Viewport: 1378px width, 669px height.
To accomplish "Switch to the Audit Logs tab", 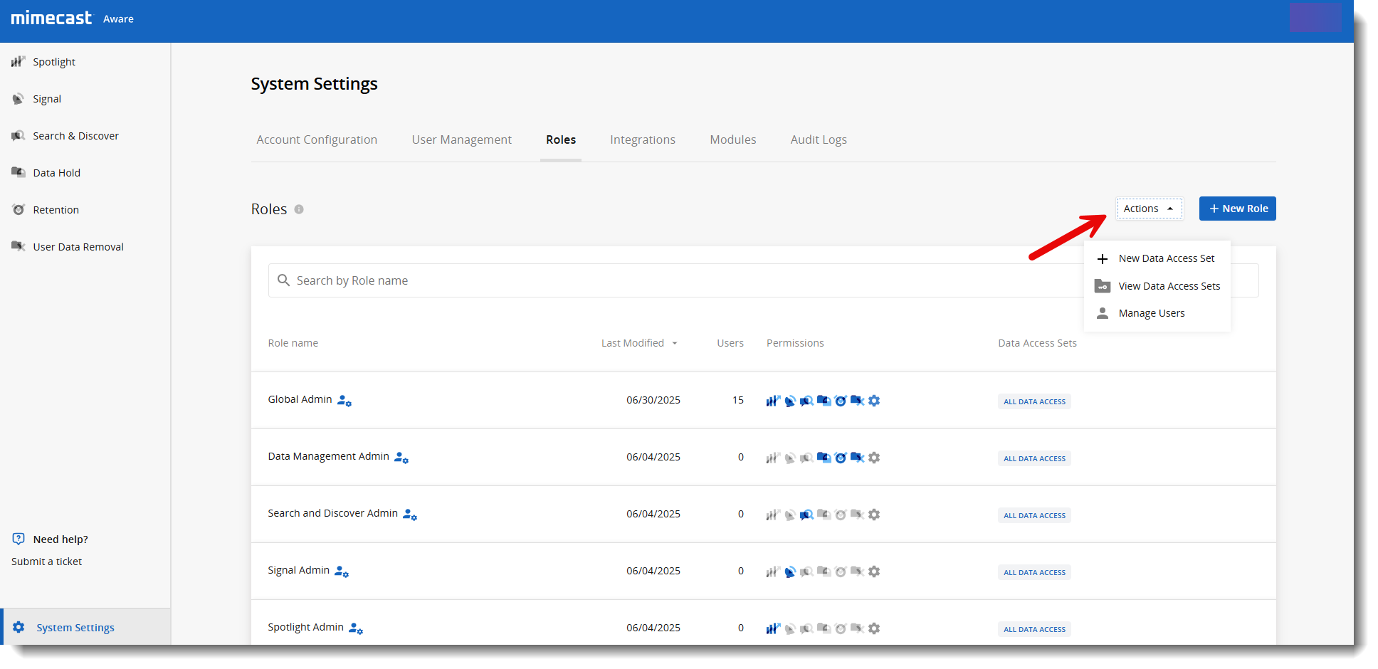I will [818, 139].
